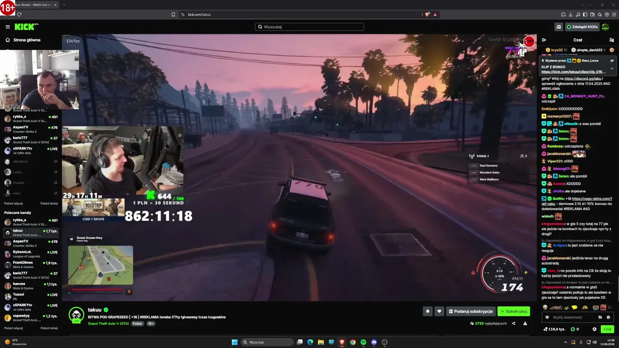Select RybsonLoL in the recommended channels
Viewport: 619px width, 348px height.
(31, 254)
